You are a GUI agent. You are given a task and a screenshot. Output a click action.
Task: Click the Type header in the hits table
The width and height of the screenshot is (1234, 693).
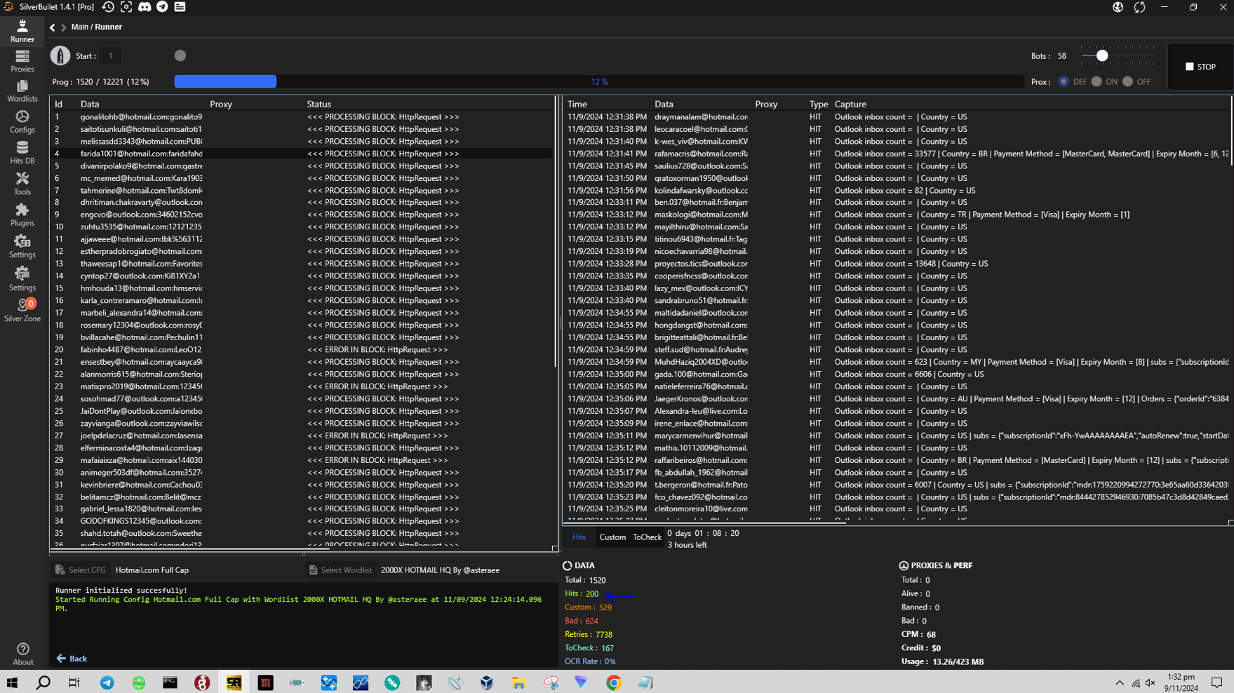click(818, 104)
